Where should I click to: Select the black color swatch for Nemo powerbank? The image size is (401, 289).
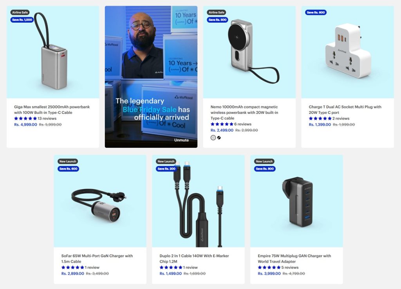[219, 138]
